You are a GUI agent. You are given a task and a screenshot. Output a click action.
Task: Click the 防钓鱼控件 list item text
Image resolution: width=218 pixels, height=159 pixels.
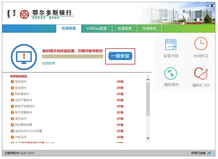click(x=22, y=94)
